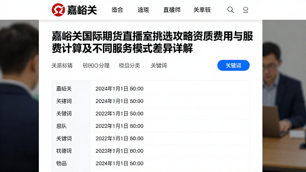Click the date 2023年1月1日 60:00

(x=120, y=151)
